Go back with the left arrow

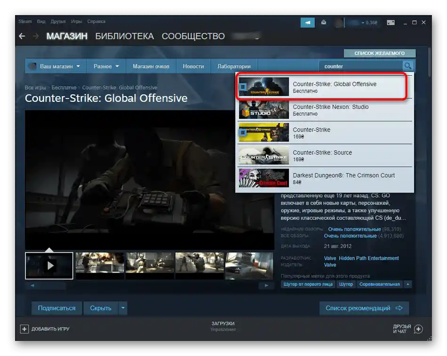22,36
